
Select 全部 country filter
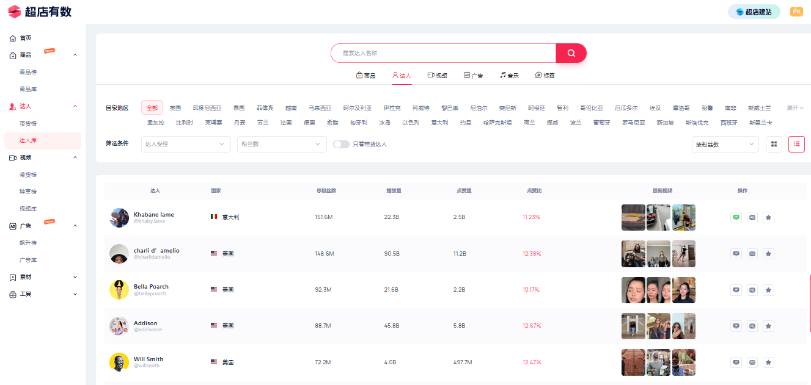click(152, 108)
